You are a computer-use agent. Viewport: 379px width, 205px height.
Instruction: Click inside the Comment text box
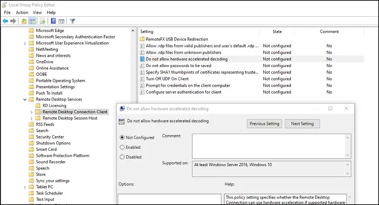(x=269, y=147)
